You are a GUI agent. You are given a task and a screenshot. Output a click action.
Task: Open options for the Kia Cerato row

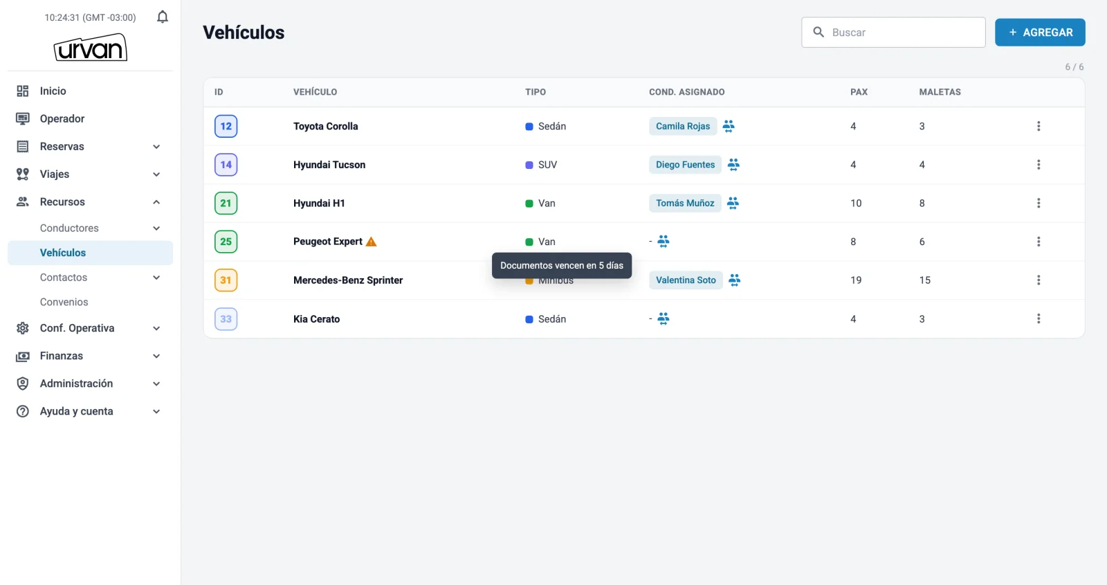pyautogui.click(x=1039, y=318)
